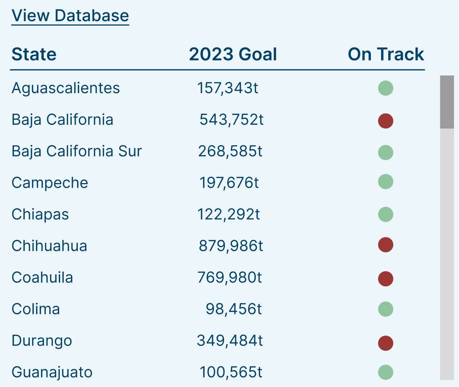Screen dimensions: 459x387
Task: Click Baja California Sur green status dot
Action: click(x=386, y=152)
